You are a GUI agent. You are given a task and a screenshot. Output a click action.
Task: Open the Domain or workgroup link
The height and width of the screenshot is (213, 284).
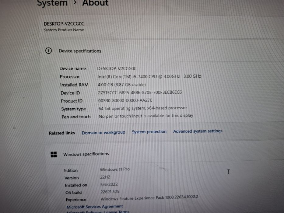103,133
